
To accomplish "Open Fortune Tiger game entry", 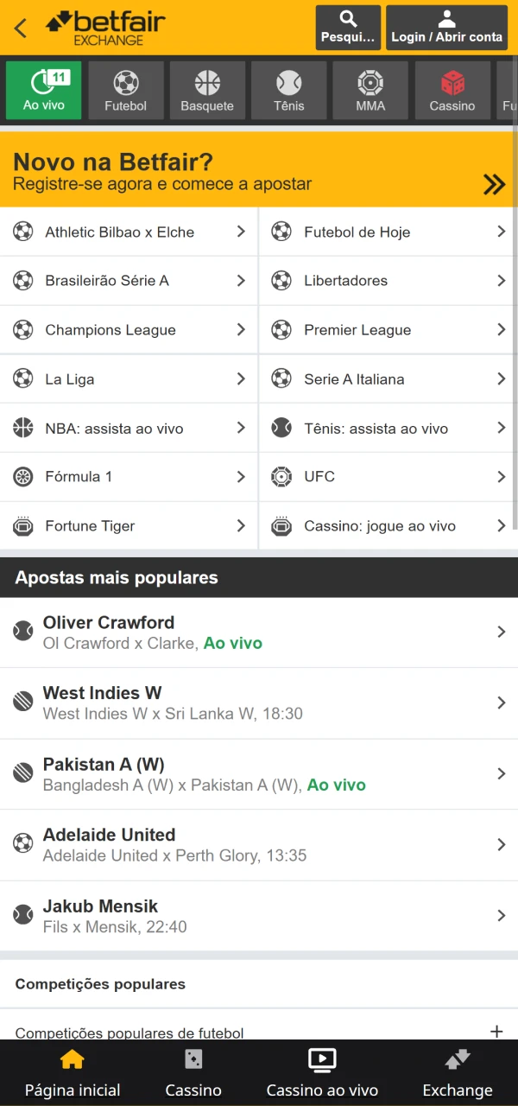I will [129, 525].
